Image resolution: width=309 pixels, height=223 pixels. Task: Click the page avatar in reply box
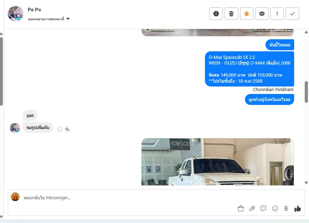click(15, 197)
